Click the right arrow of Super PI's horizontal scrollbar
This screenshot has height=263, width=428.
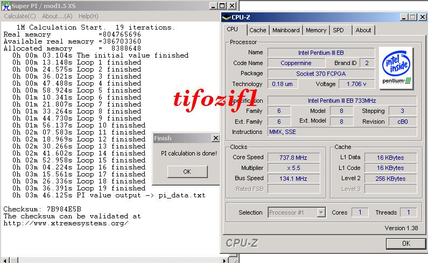(224, 260)
